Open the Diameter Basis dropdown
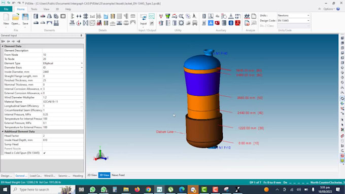Viewport: 345px width, 194px height. click(82, 67)
